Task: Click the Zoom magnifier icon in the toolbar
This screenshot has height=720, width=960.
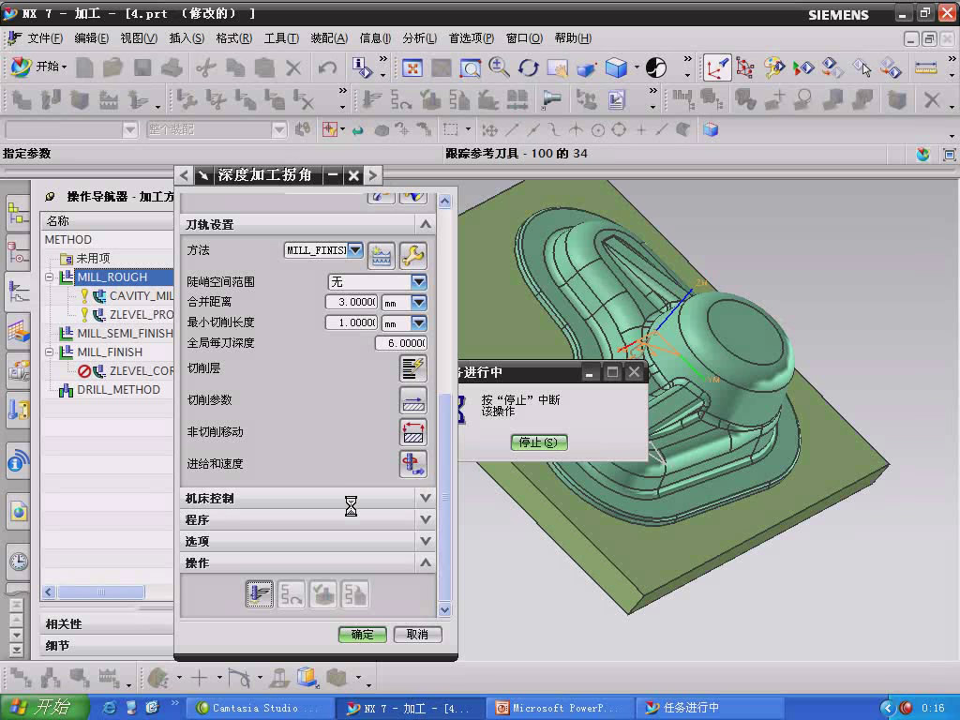Action: pyautogui.click(x=499, y=67)
